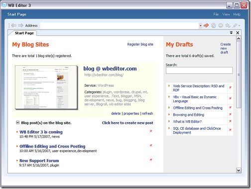Screen dimensions: 251x189
Task: Open the View menu
Action: 226,14
